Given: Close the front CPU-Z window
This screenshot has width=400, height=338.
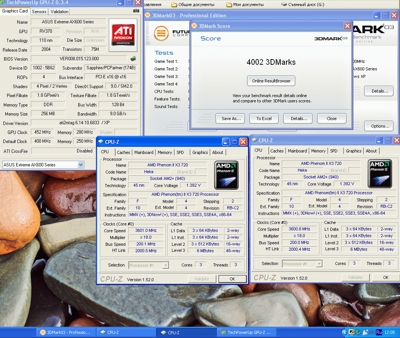Looking at the screenshot, I should coord(243,142).
